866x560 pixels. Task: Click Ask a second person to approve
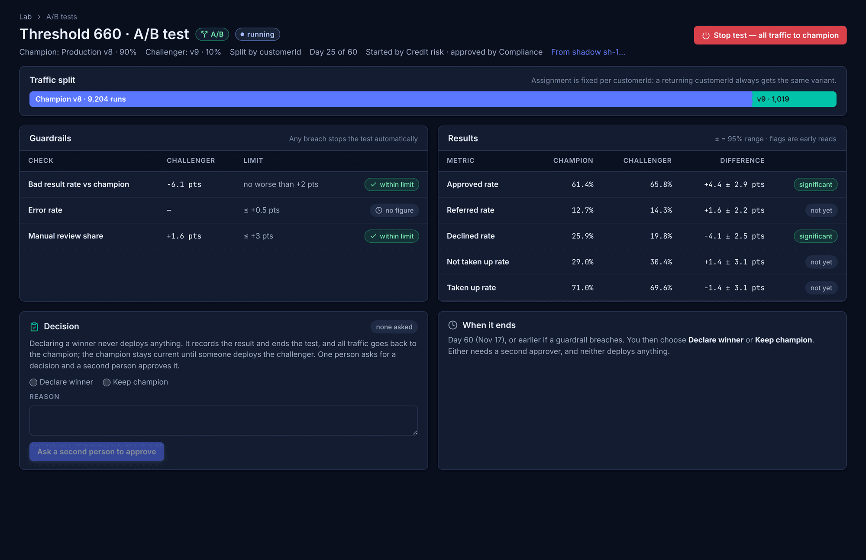tap(97, 451)
